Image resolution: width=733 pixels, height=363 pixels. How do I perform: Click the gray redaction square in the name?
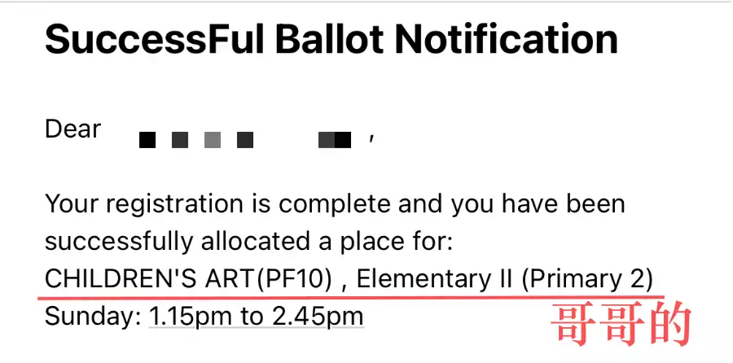(213, 140)
